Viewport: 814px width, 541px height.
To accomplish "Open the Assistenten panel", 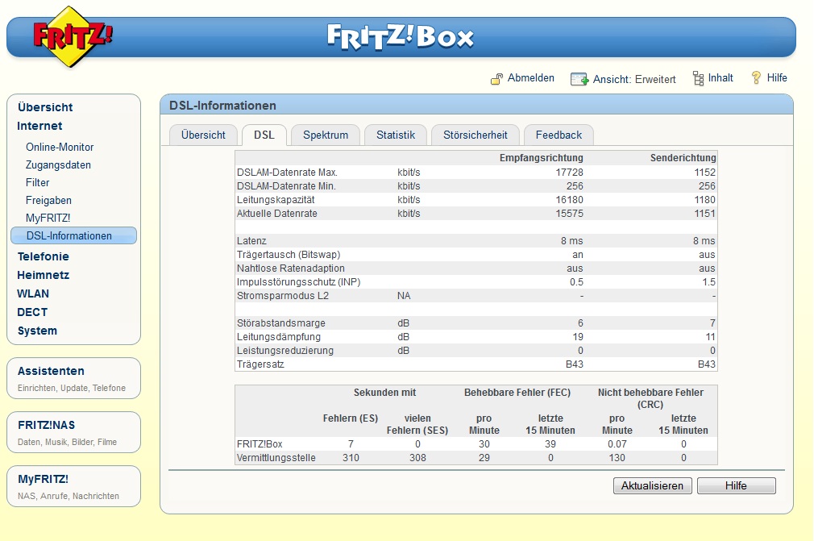I will click(73, 378).
